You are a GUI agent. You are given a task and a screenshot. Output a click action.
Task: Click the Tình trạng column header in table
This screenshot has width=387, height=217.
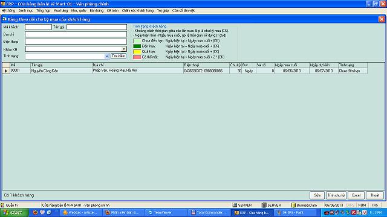353,65
